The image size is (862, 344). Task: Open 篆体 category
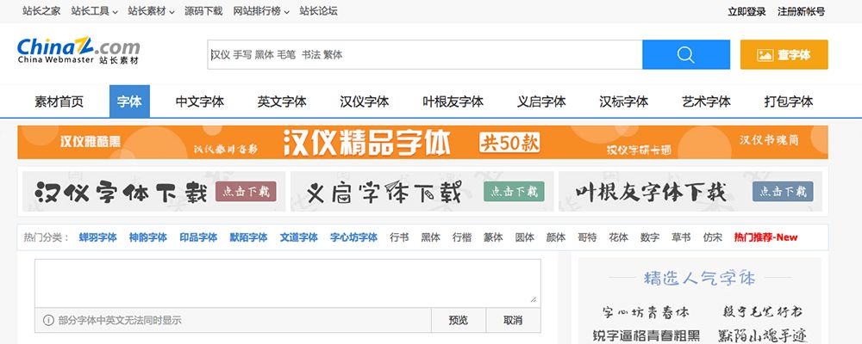point(493,237)
